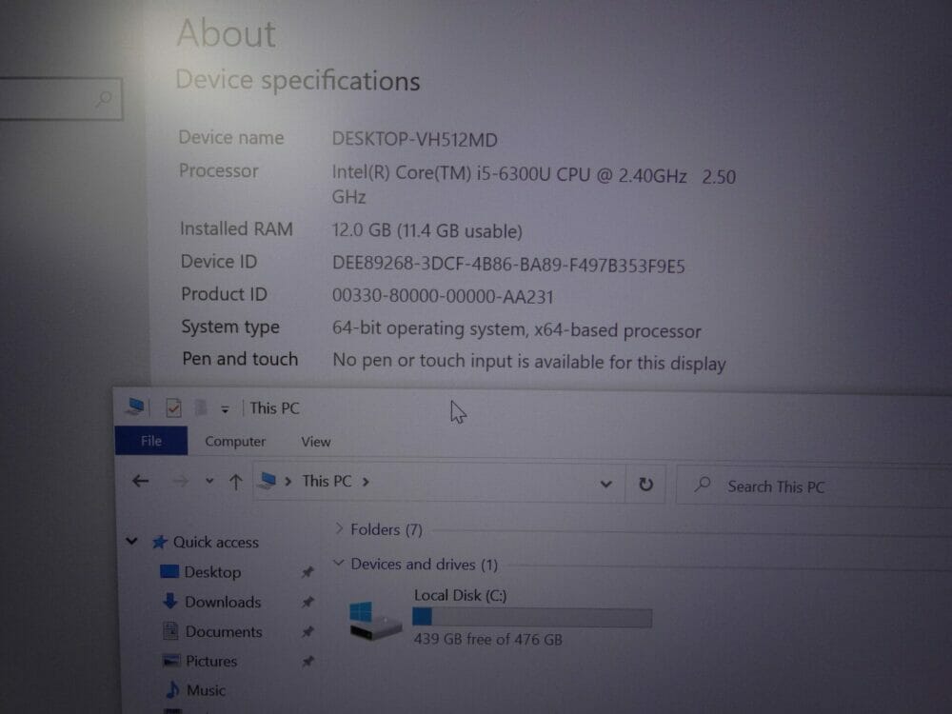Click the About page heading
952x714 pixels.
(227, 33)
